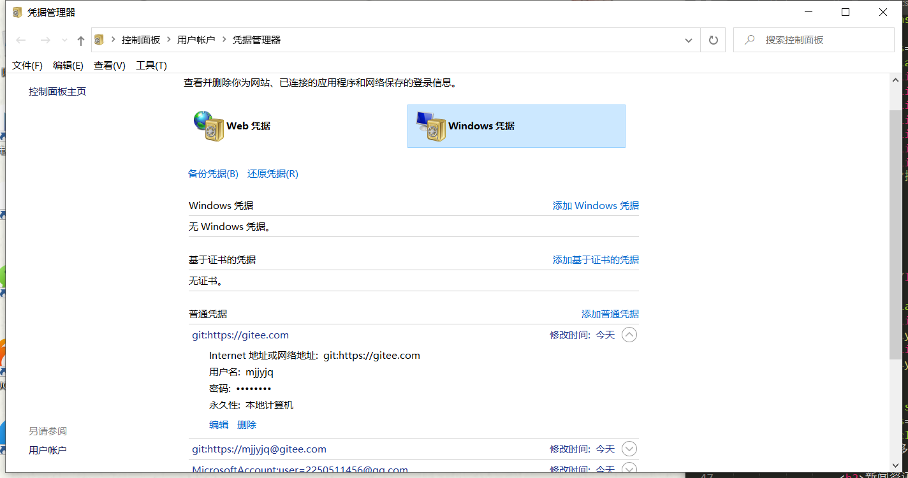Viewport: 908px width, 478px height.
Task: Click the masked 密码 value
Action: tap(254, 389)
